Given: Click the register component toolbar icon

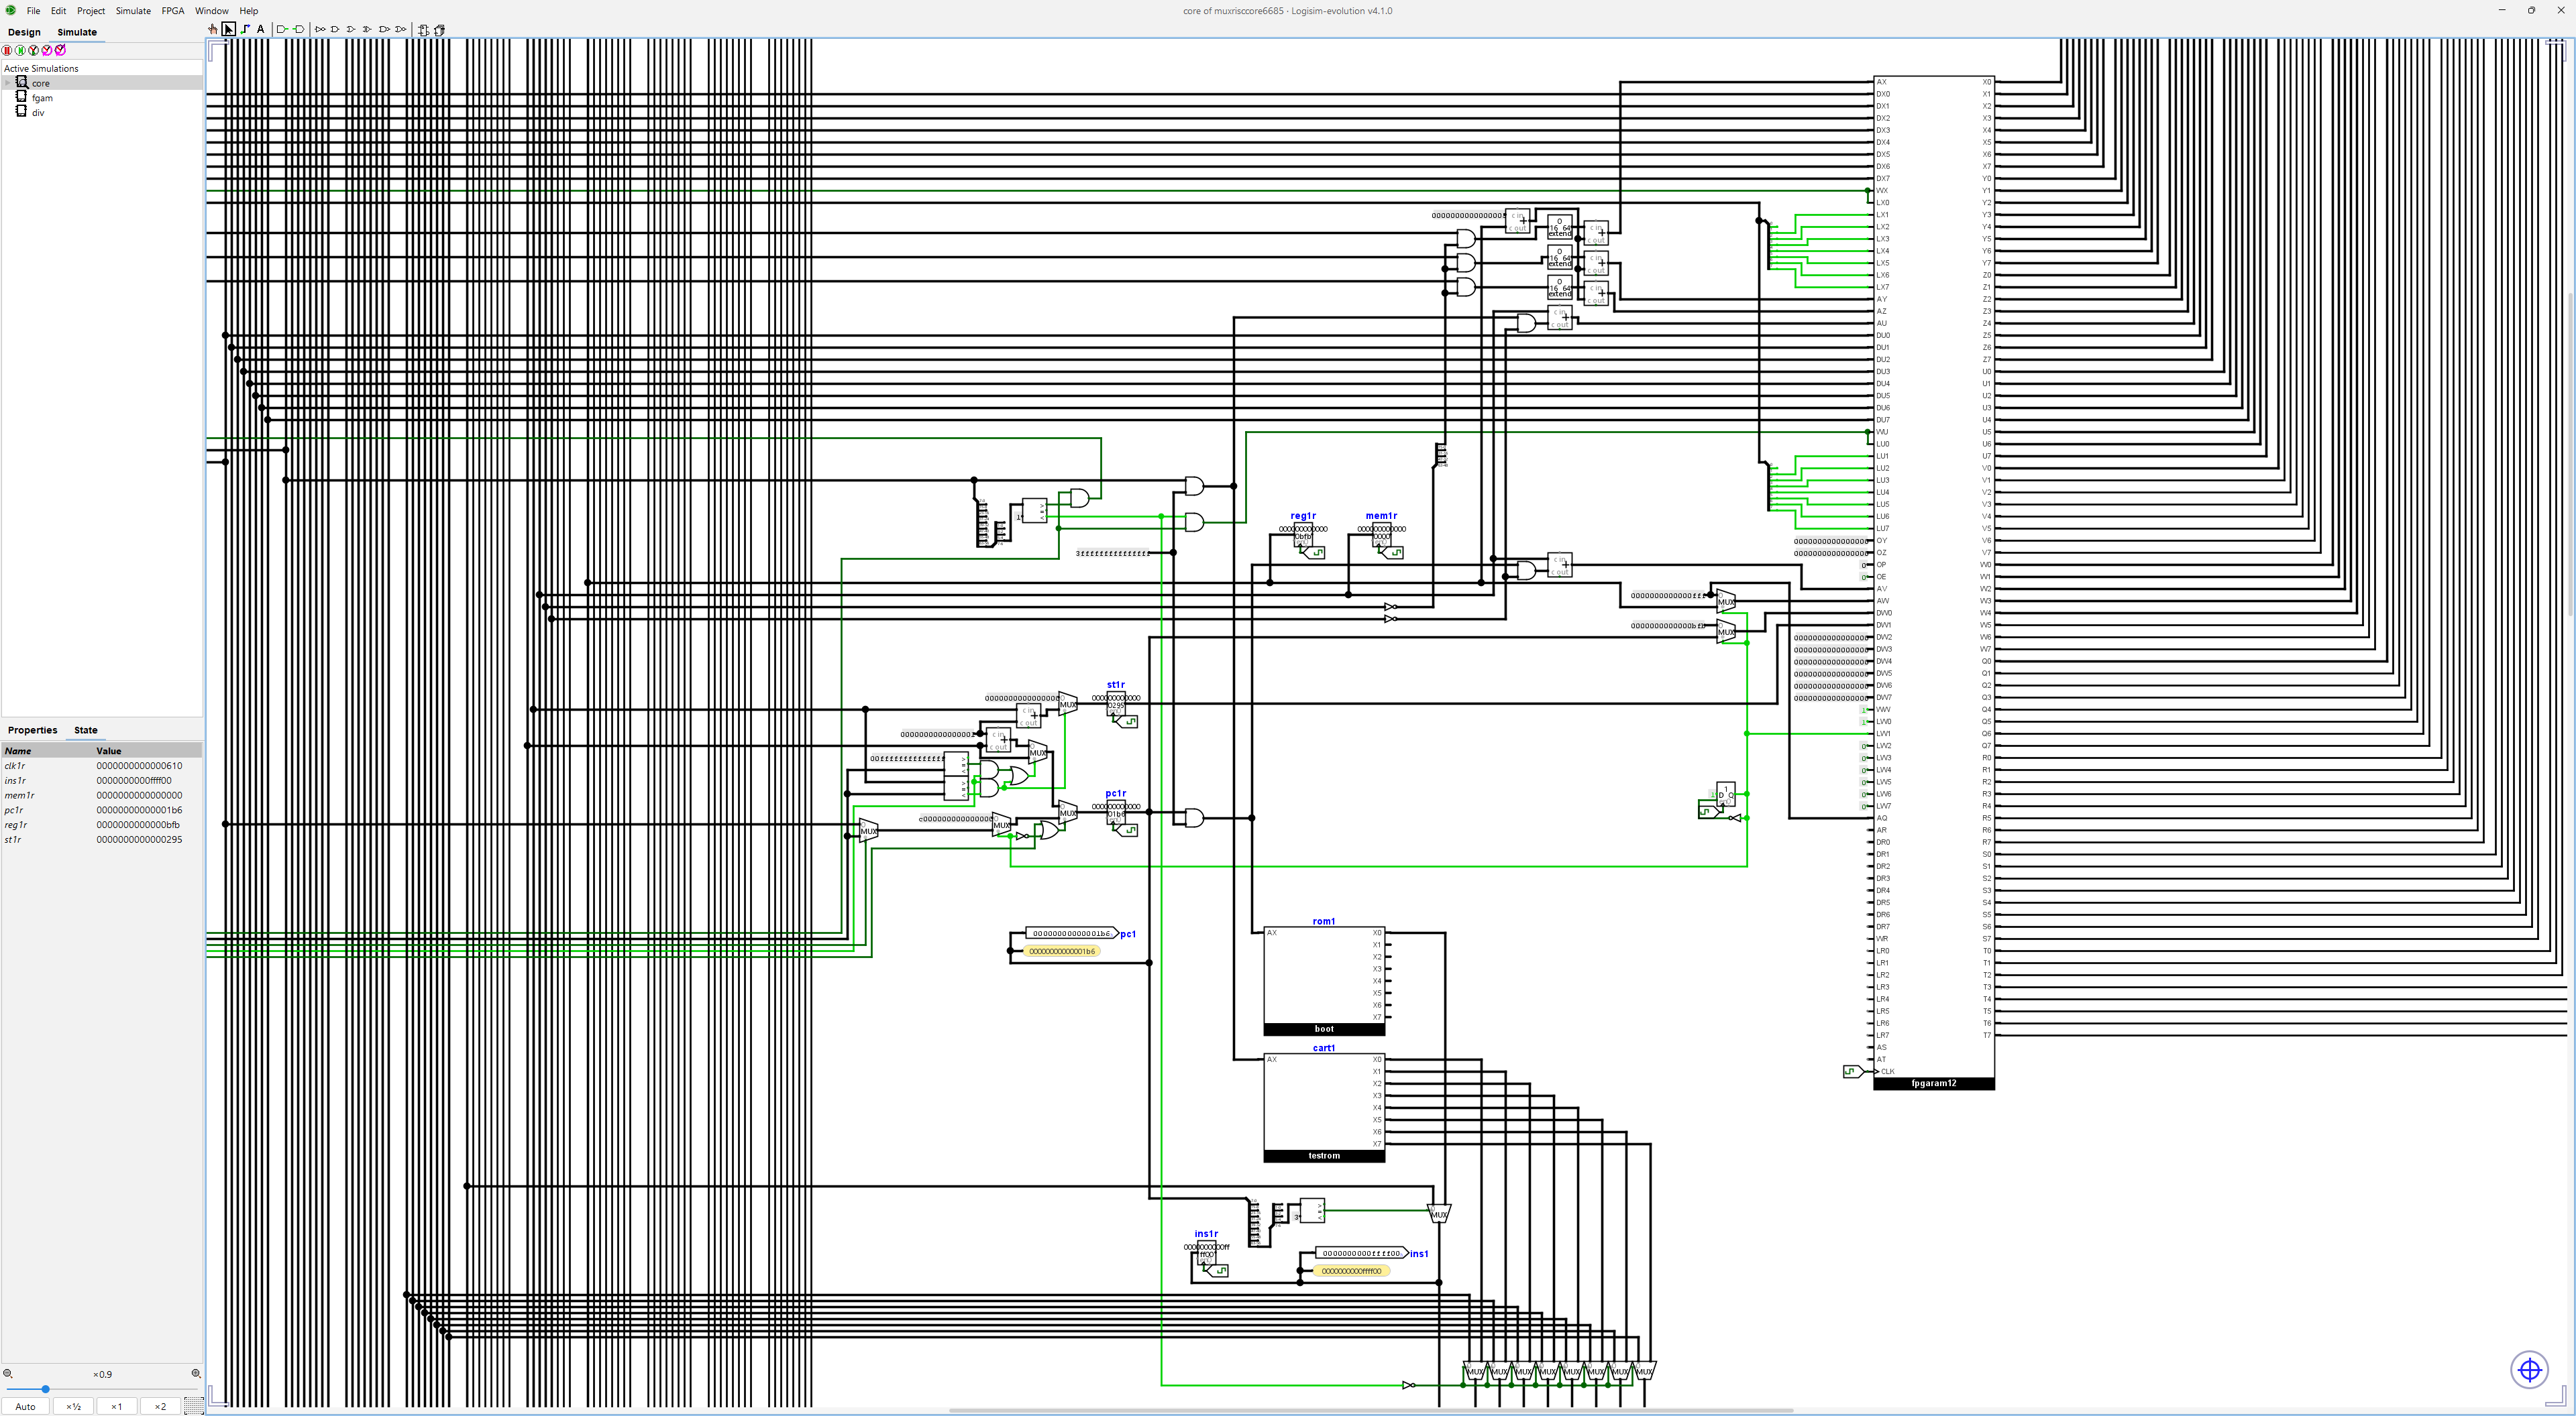Looking at the screenshot, I should pos(439,30).
